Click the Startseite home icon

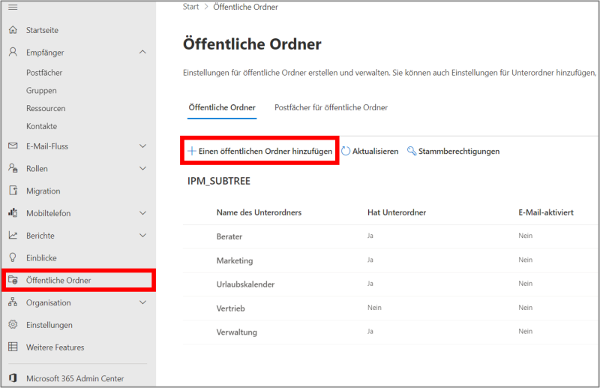click(x=13, y=30)
